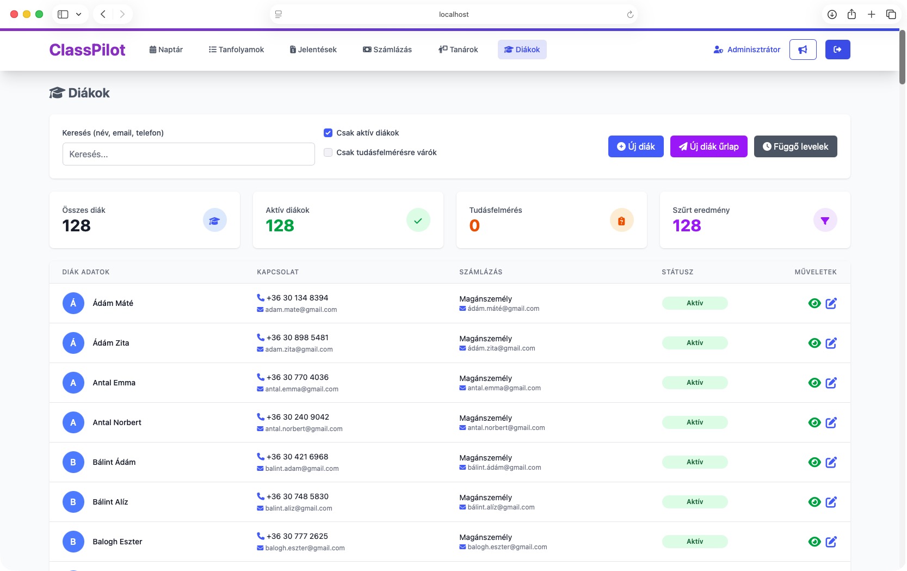Click the eye icon for Balogh Eszter
The height and width of the screenshot is (571, 907).
814,542
